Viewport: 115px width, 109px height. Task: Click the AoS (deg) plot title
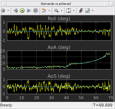coord(59,76)
